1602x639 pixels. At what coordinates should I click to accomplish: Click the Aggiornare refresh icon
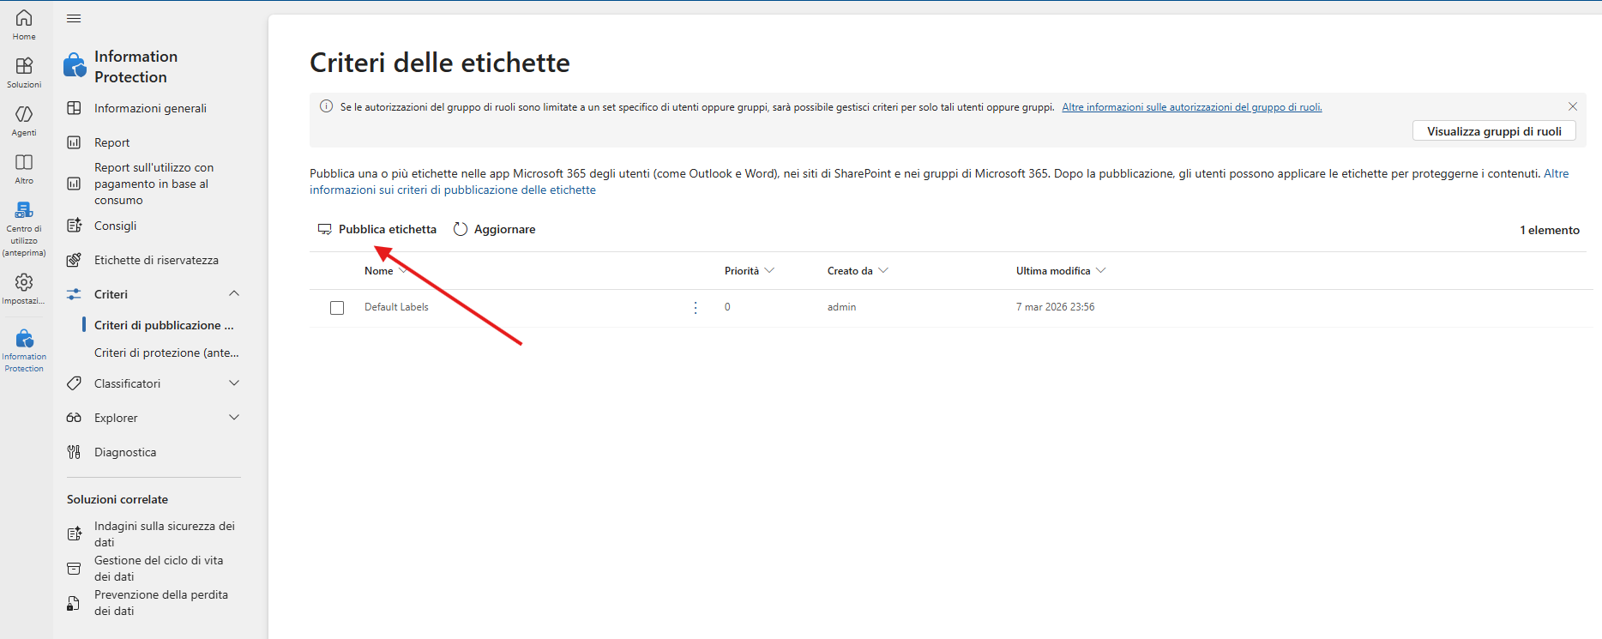coord(461,229)
